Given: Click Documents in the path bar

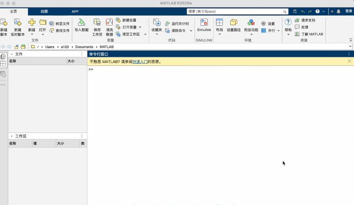Looking at the screenshot, I should (84, 47).
